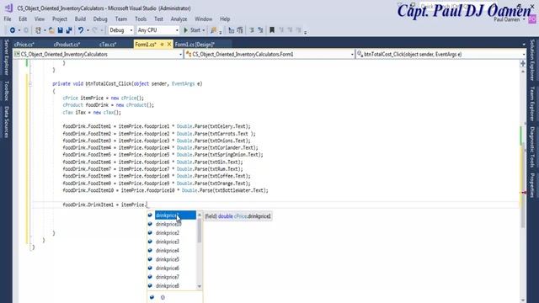Click the Undo arrow icon
This screenshot has height=303, width=539.
point(81,30)
